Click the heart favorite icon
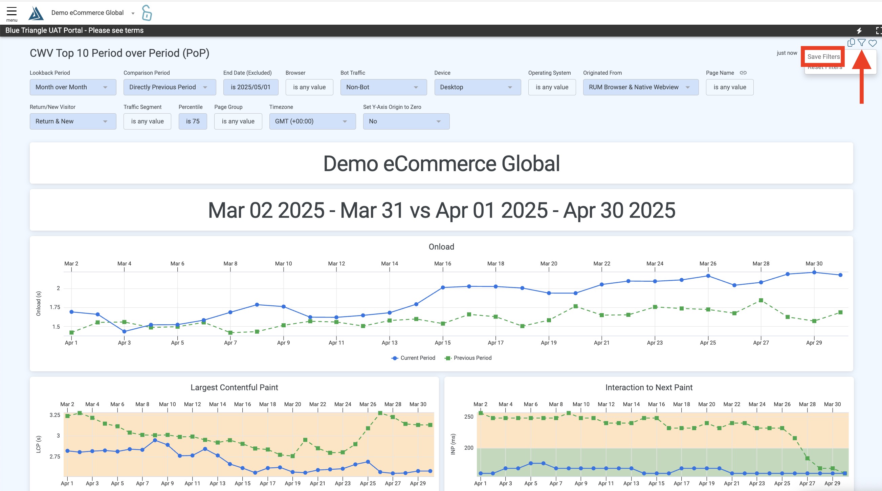The width and height of the screenshot is (882, 491). (873, 43)
